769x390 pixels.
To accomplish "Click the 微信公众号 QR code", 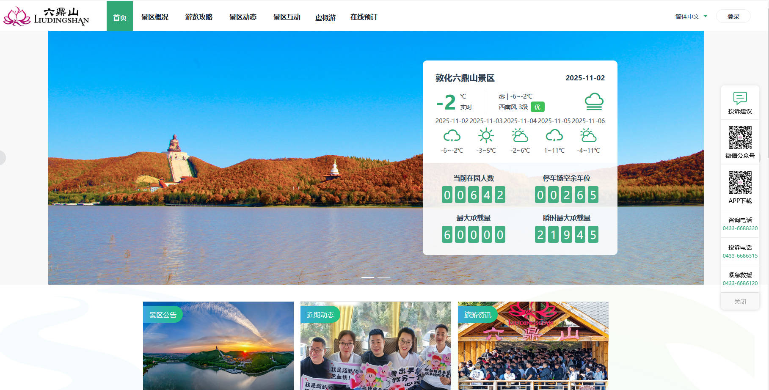I will (x=740, y=137).
